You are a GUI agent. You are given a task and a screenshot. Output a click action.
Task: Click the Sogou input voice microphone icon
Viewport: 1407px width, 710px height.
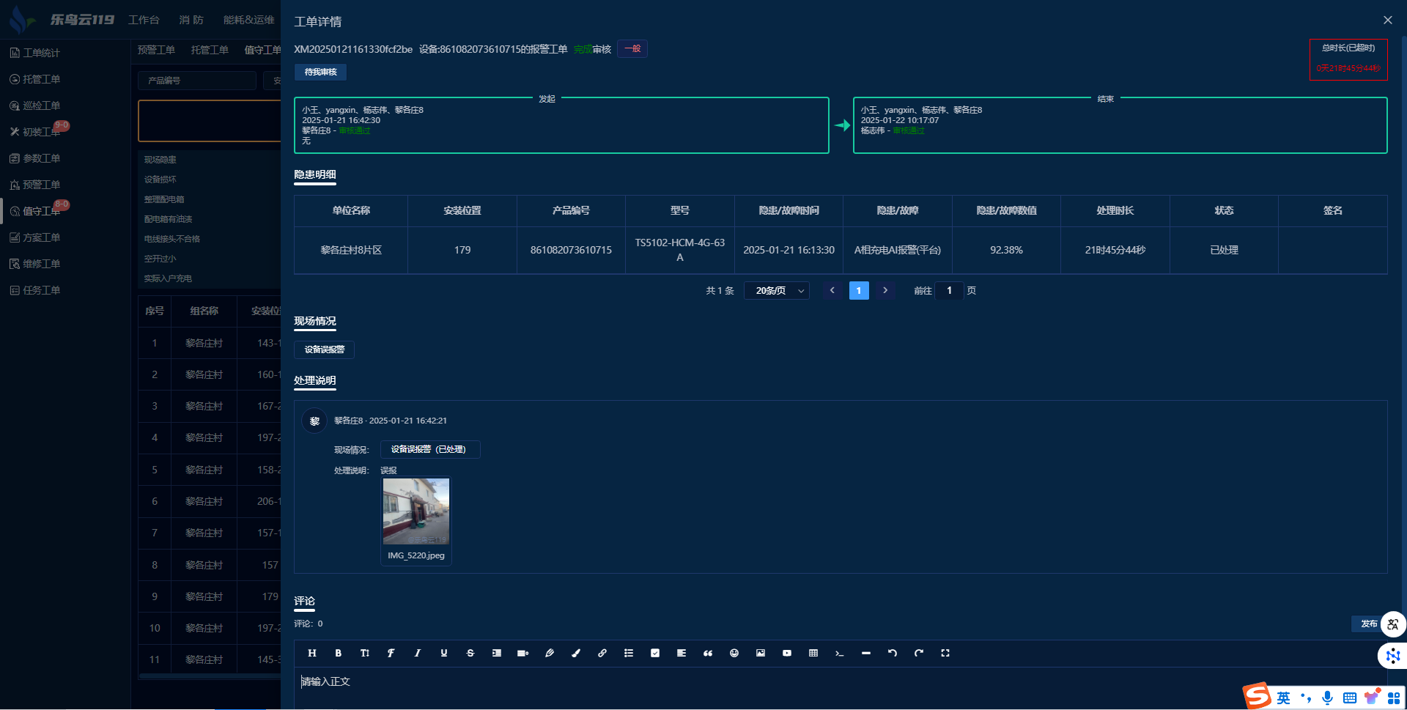click(x=1327, y=698)
